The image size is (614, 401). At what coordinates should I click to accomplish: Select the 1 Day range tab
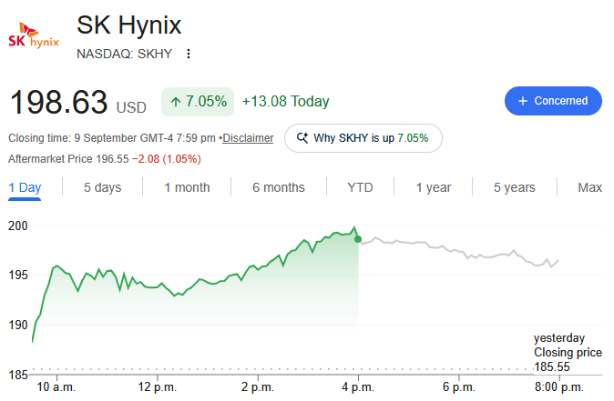point(25,187)
